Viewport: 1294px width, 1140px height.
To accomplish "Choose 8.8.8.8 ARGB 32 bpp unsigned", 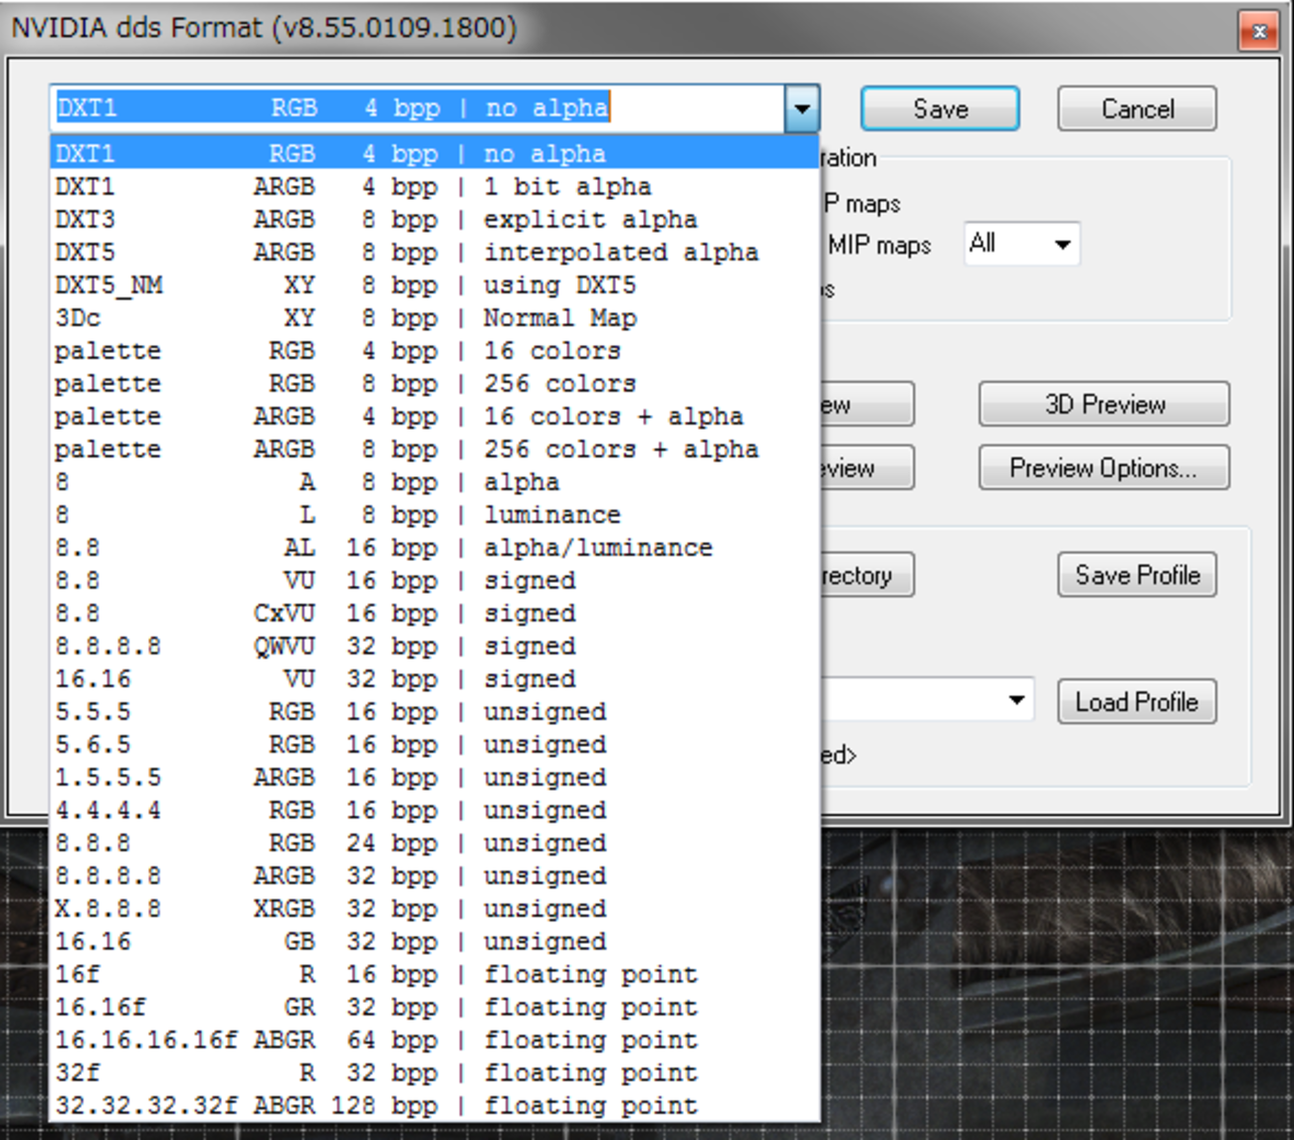I will (x=398, y=876).
